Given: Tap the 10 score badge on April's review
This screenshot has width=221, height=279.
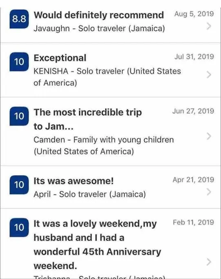Looking at the screenshot, I should coord(19,185).
